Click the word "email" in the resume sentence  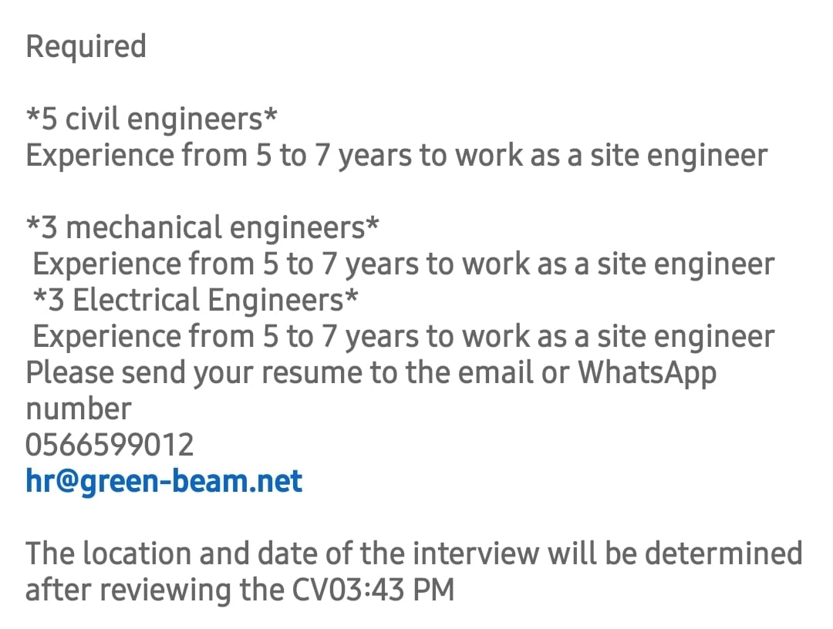[x=495, y=372]
